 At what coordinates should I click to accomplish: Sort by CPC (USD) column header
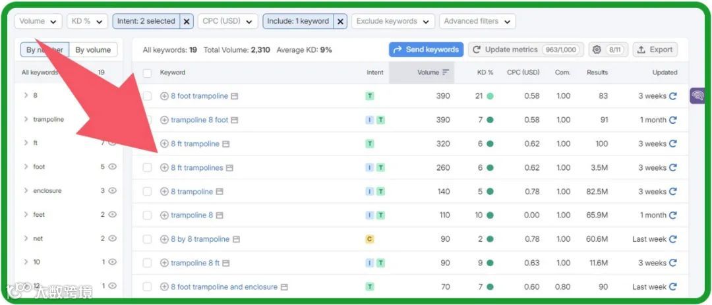pyautogui.click(x=523, y=72)
